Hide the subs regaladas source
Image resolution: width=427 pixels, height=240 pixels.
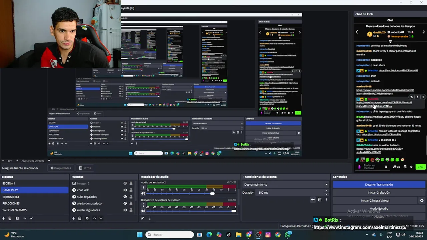click(125, 197)
